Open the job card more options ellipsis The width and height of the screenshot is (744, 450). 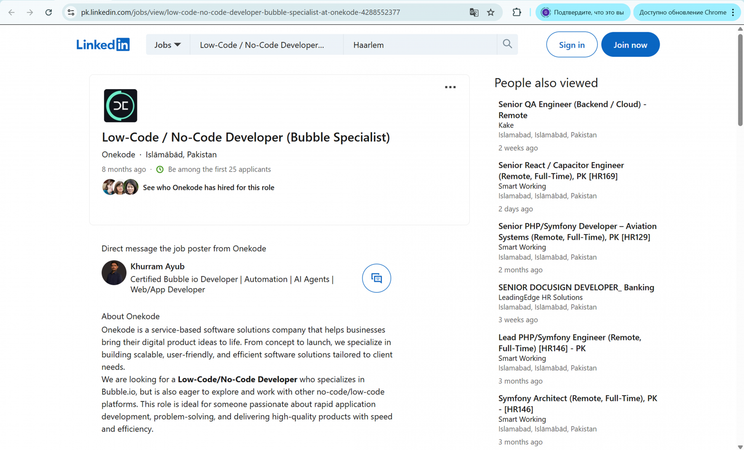coord(450,87)
